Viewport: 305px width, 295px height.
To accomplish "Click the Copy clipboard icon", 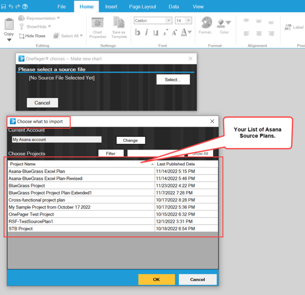I will click(9, 24).
